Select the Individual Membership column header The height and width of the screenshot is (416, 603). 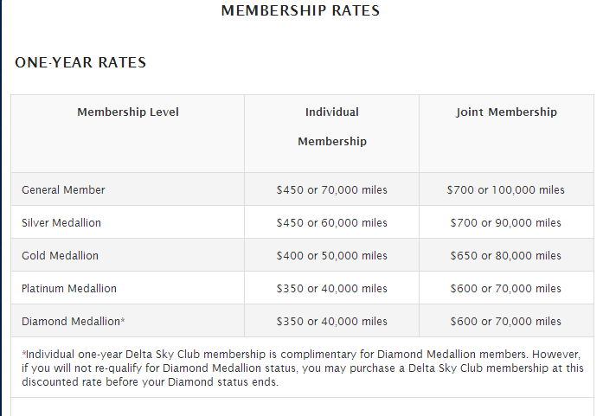tap(332, 126)
